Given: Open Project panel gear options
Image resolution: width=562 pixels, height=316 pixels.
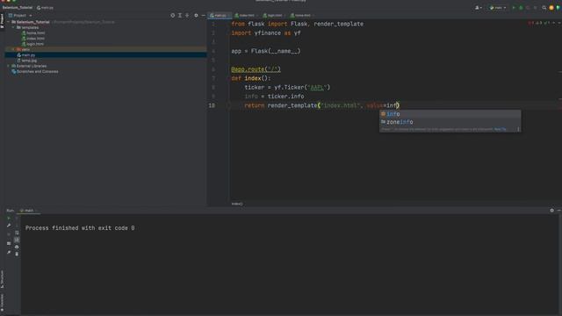Looking at the screenshot, I should [x=196, y=16].
